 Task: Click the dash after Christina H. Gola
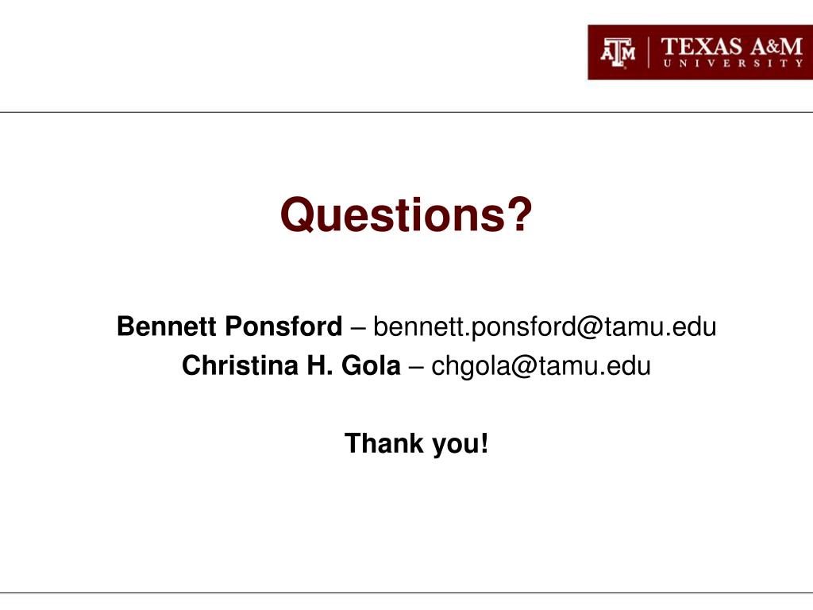(x=416, y=367)
